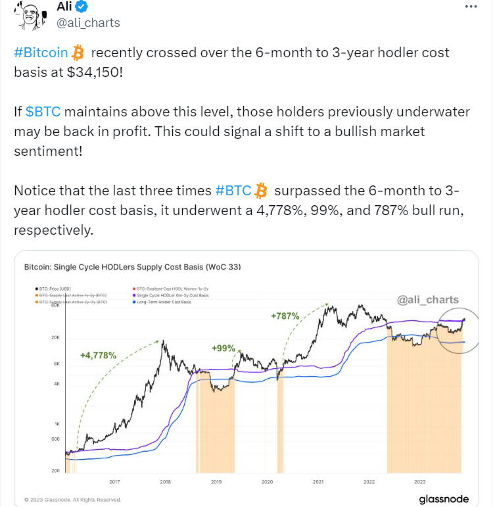Image resolution: width=493 pixels, height=507 pixels.
Task: Open Ali's profile avatar picture
Action: (30, 16)
